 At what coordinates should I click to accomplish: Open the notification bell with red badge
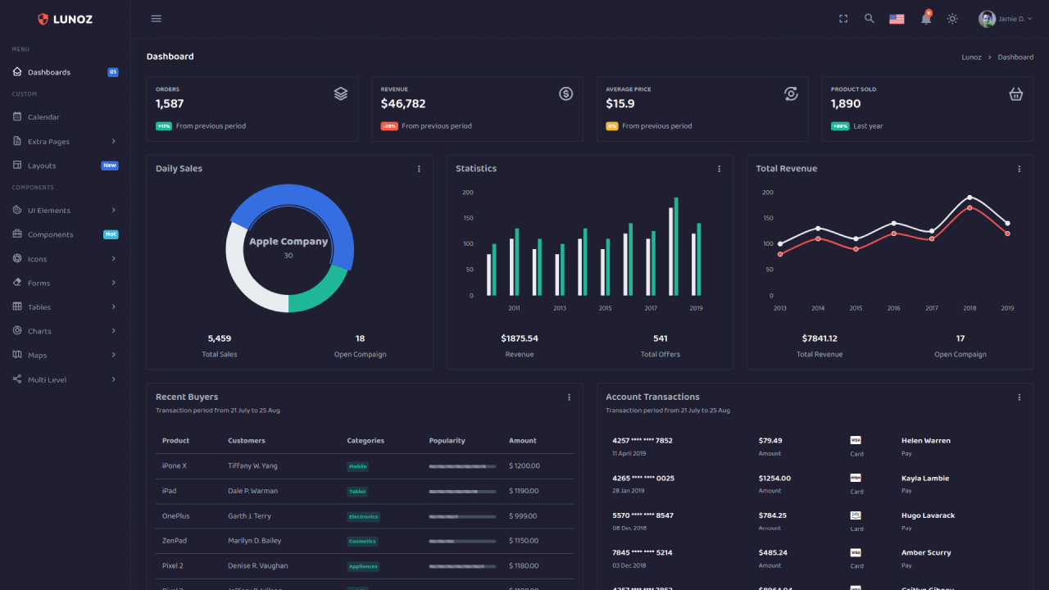(x=925, y=18)
